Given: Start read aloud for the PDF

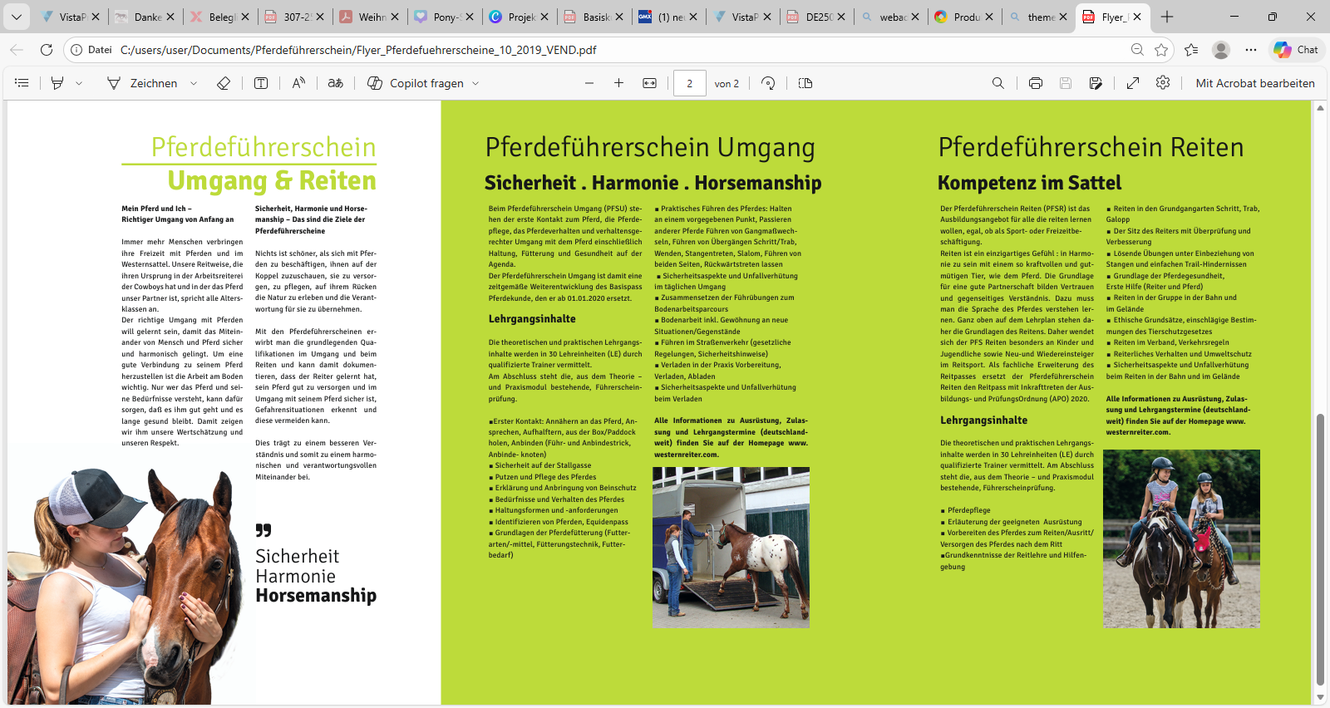Looking at the screenshot, I should [x=298, y=83].
